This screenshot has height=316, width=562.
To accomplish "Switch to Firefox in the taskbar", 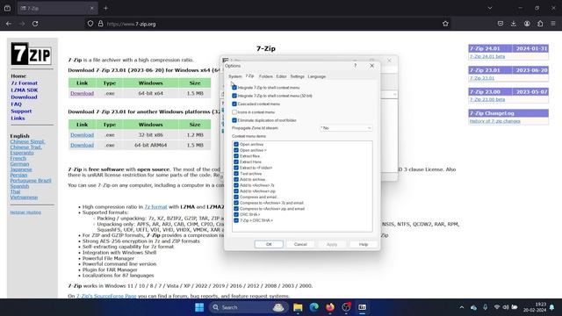I will (330, 307).
